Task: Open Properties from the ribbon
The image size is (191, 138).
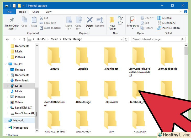Action: click(x=133, y=22)
